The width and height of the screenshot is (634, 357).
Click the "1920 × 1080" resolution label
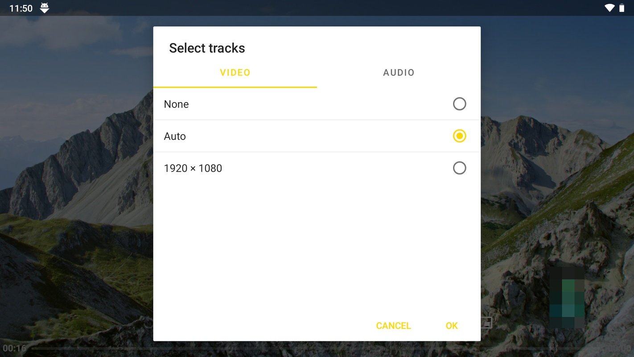[x=193, y=168]
